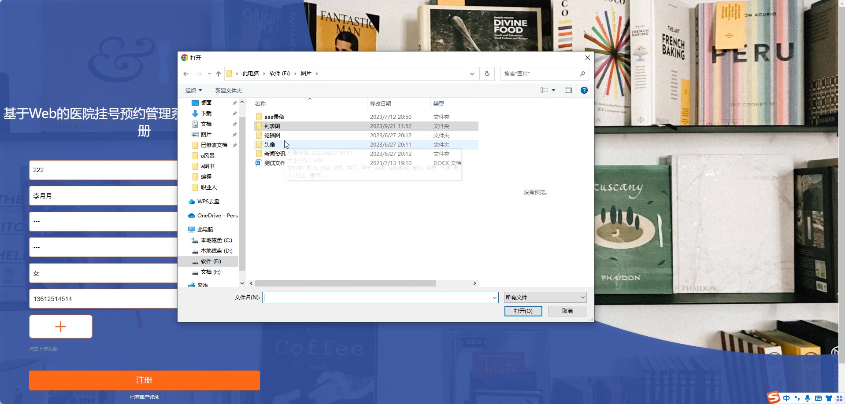
Task: Click the search magnifier icon
Action: tap(582, 73)
